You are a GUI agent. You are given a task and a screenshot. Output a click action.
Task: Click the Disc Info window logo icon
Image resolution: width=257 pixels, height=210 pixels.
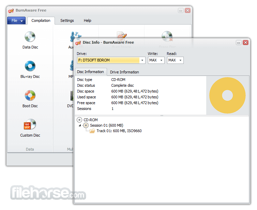(78, 43)
